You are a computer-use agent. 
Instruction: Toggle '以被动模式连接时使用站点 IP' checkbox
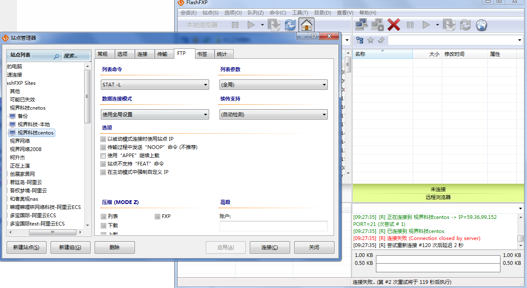[103, 139]
